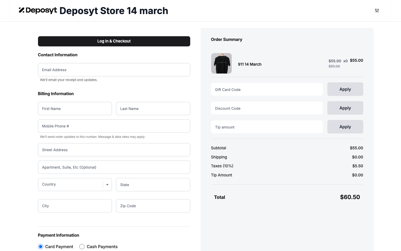Focus the Email Address field
Screen dimensions: 401x251
pos(114,70)
